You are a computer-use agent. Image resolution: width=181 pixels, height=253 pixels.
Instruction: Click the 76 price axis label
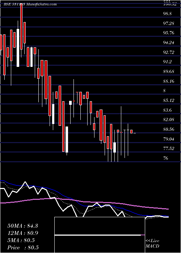point(166,158)
